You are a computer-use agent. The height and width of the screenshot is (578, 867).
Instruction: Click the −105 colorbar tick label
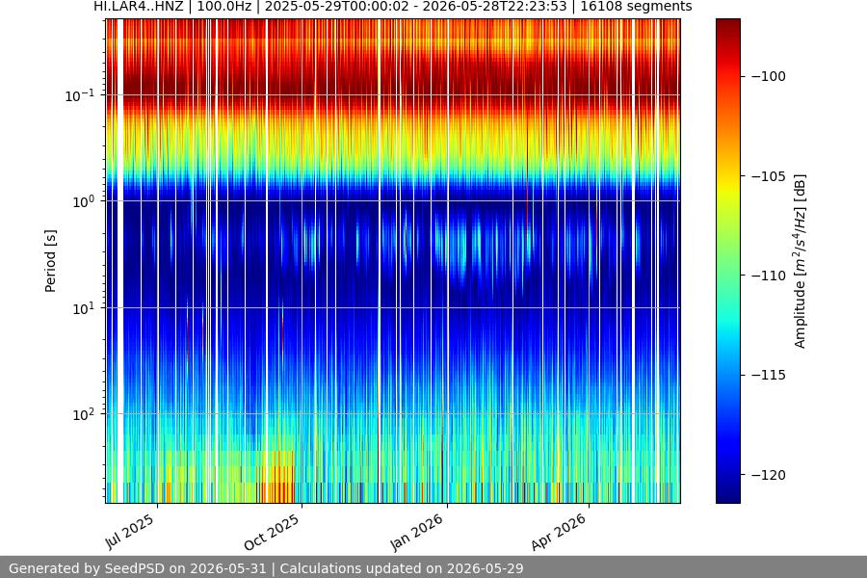click(x=769, y=176)
